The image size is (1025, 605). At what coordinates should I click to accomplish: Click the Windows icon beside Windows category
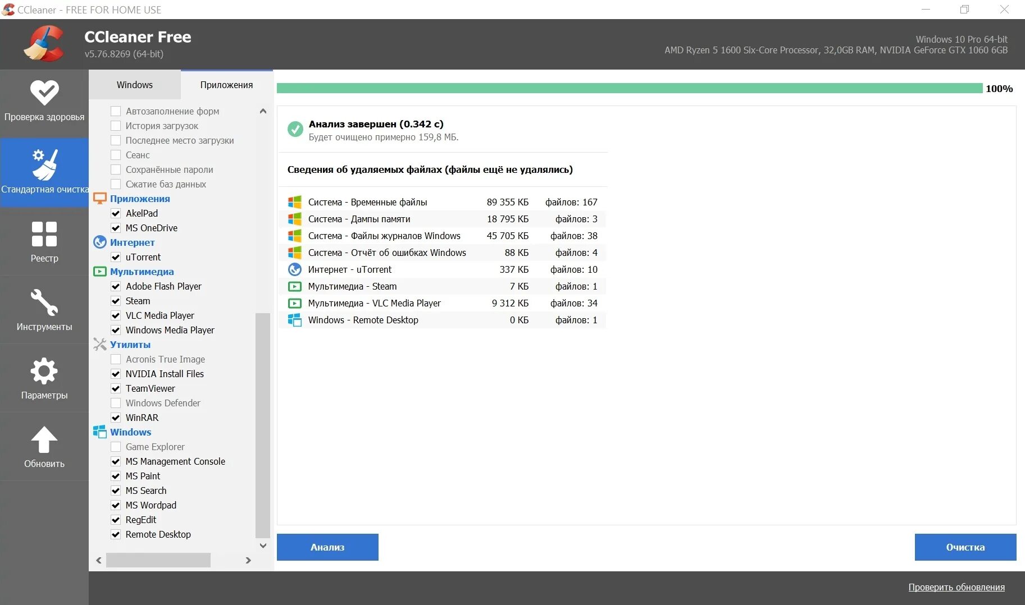click(99, 432)
